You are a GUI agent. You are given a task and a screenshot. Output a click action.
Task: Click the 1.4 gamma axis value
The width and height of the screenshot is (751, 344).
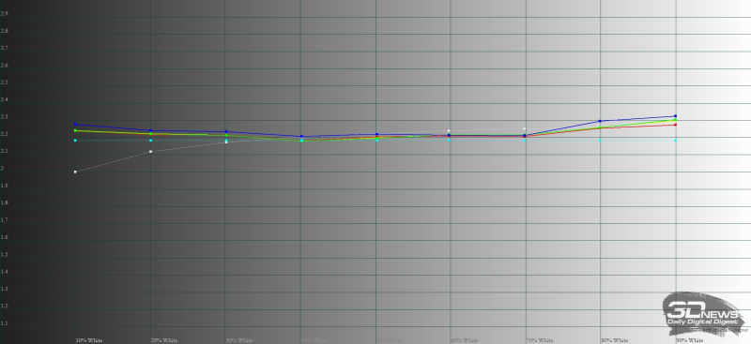coord(4,272)
